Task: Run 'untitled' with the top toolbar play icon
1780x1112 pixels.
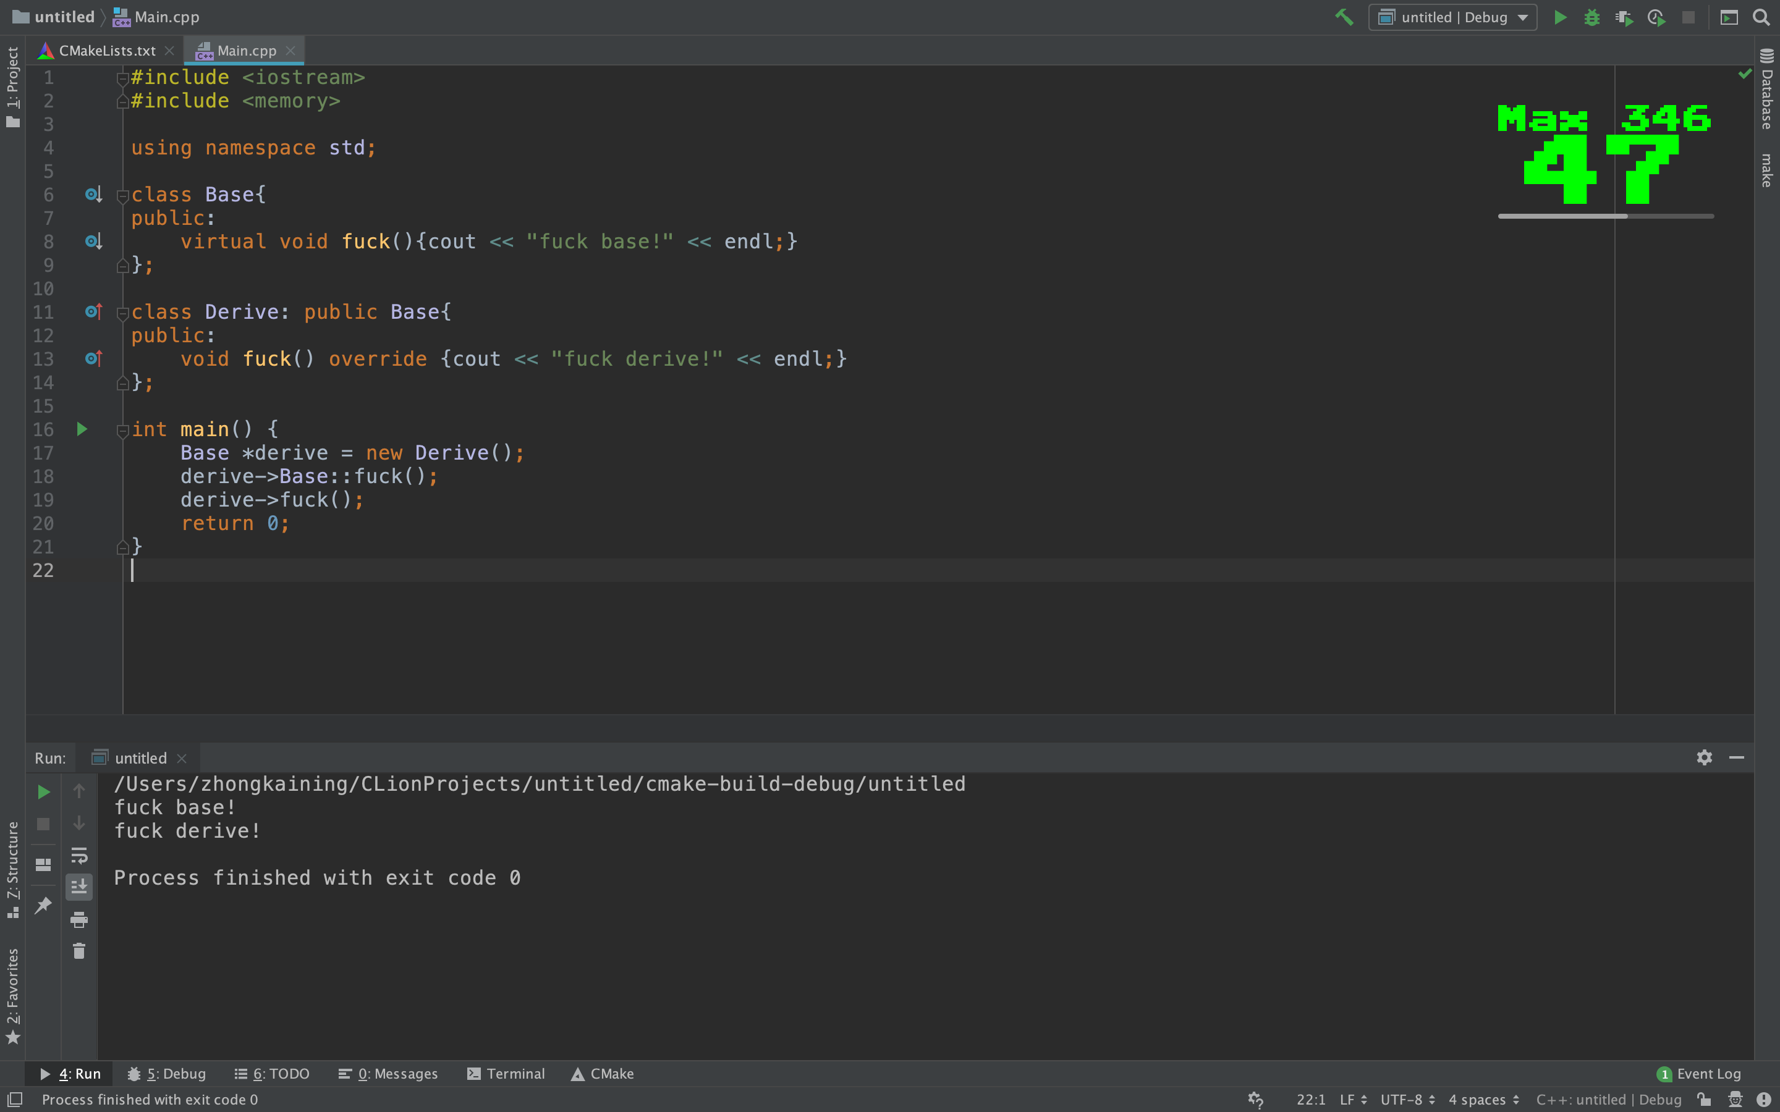Action: click(1559, 17)
